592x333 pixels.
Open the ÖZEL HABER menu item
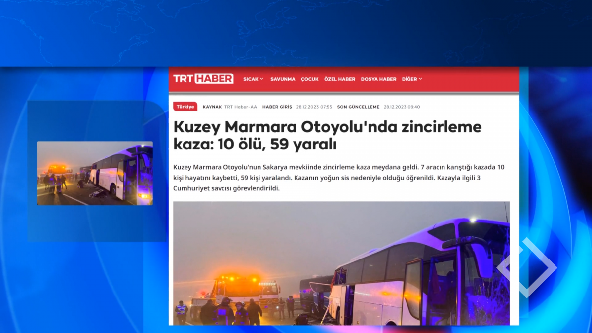(339, 79)
